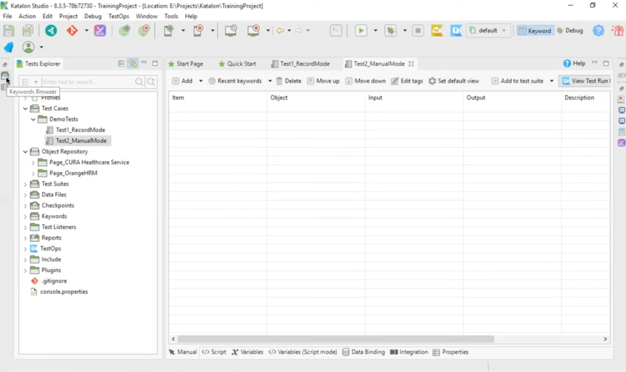Screen dimensions: 626x372
Task: Open the Record Mobile dropdown arrow
Action: [x=212, y=31]
